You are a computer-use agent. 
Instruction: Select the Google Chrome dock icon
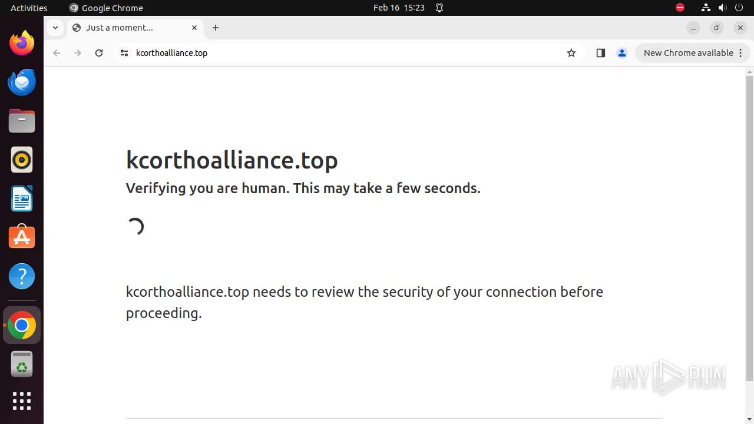tap(22, 325)
